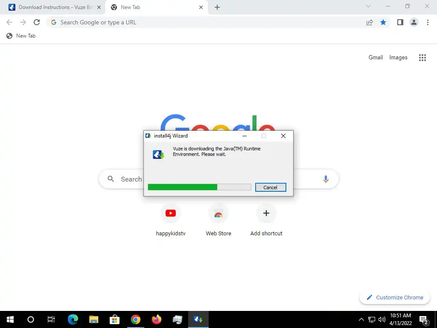Viewport: 437px width, 328px height.
Task: Bookmark this tab with the star icon
Action: pyautogui.click(x=383, y=22)
